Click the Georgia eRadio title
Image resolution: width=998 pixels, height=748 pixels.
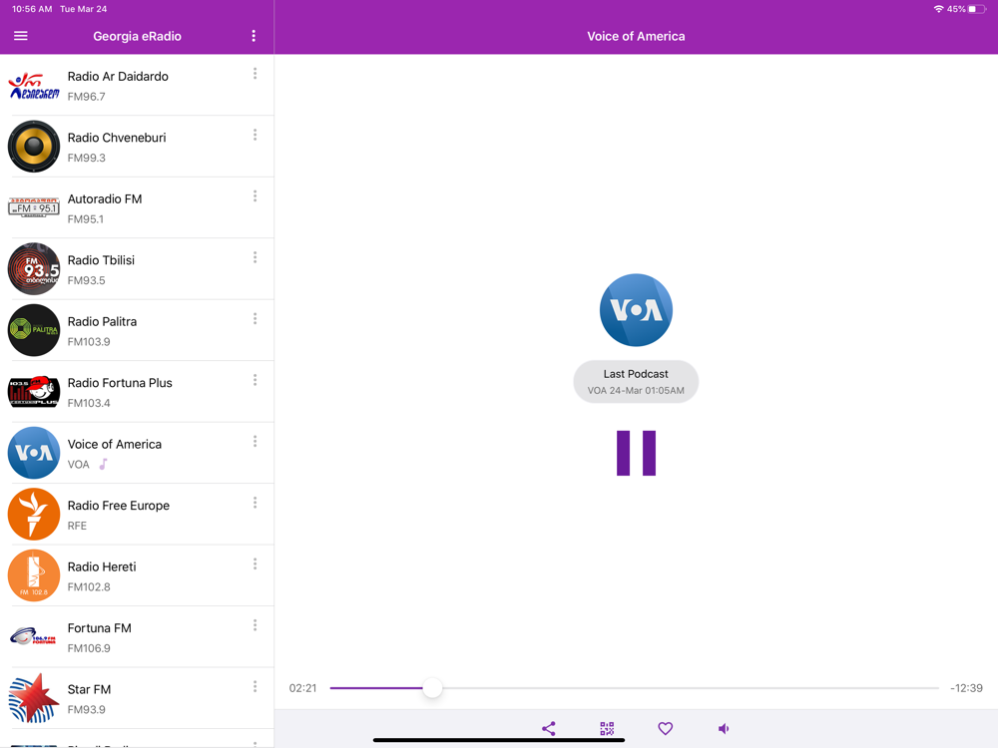pyautogui.click(x=138, y=36)
